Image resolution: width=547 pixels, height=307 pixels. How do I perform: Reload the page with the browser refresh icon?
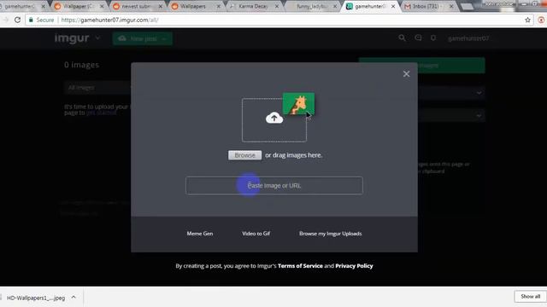[17, 20]
